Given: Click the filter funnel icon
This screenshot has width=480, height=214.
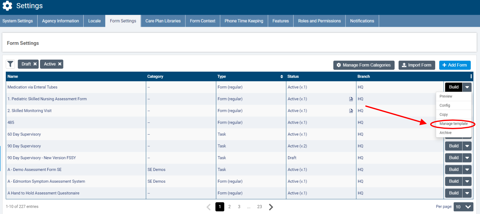Looking at the screenshot, I should tap(11, 64).
